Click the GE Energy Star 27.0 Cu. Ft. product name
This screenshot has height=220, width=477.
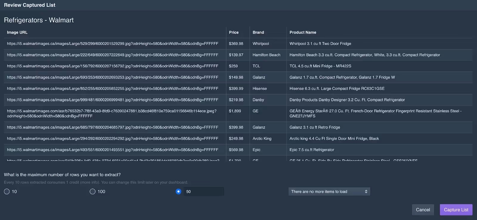tap(375, 114)
